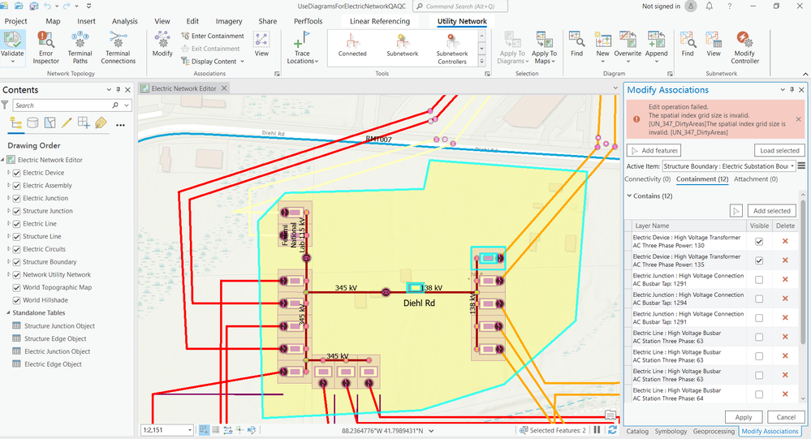
Task: Toggle visibility of the Structure Boundary layer
Action: point(16,262)
